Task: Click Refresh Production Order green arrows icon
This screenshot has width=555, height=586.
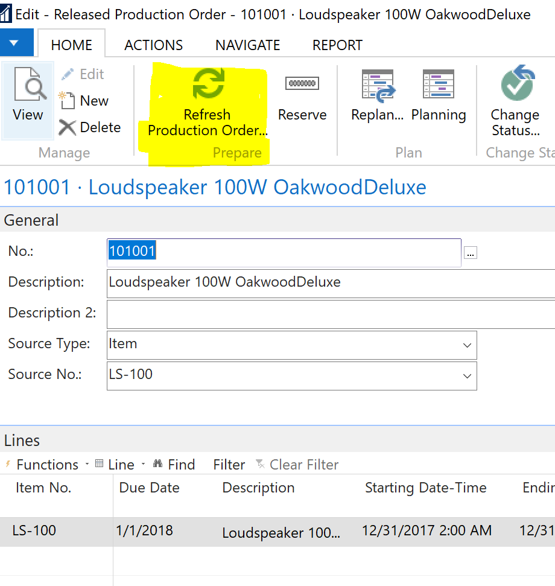Action: coord(208,83)
